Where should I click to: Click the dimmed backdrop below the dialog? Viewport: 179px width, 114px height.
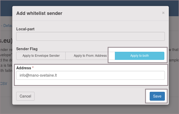click(89, 109)
